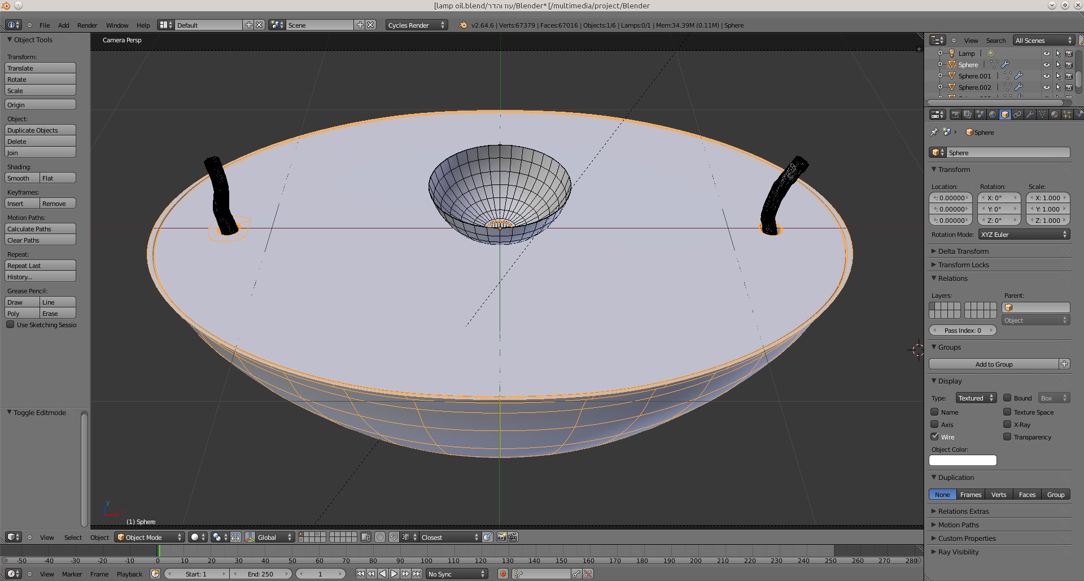Enable the X-Ray checkbox
The image size is (1084, 581).
coord(1007,424)
